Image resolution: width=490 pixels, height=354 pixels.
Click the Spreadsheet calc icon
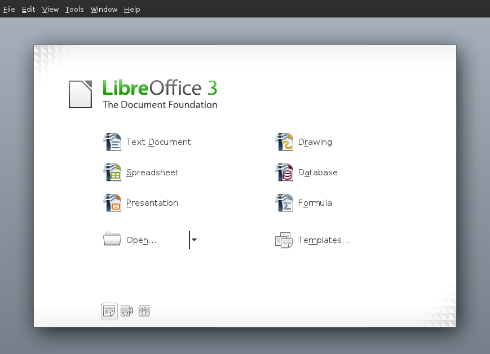(x=112, y=172)
